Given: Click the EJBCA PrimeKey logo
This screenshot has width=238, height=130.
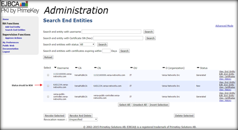Looking at the screenshot, I should point(20,7).
